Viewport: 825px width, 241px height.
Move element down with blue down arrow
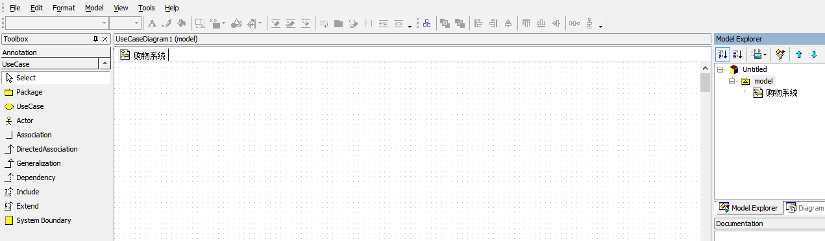pyautogui.click(x=814, y=55)
